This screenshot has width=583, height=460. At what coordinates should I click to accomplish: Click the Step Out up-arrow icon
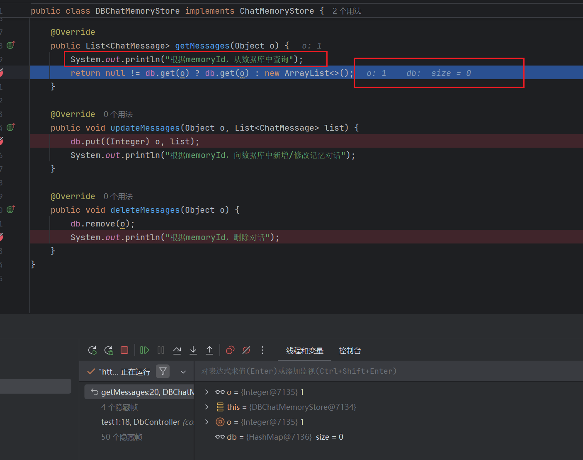(209, 350)
